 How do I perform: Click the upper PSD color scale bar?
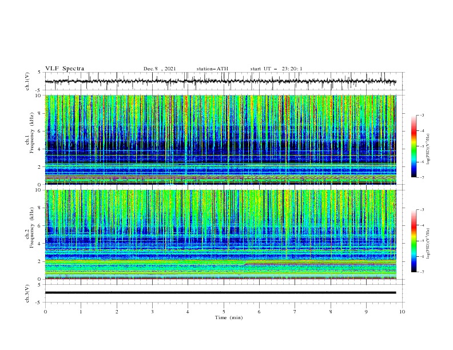click(x=414, y=146)
